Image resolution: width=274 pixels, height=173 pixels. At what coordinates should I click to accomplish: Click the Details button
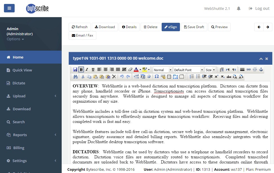[x=129, y=27]
